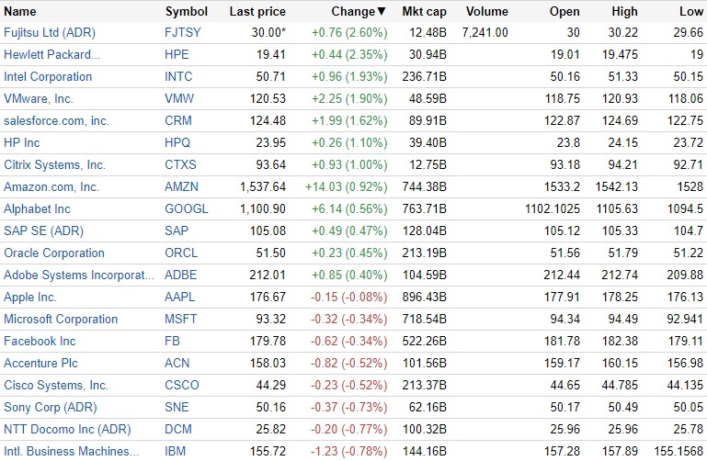Open the Intel Corporation company link

pyautogui.click(x=48, y=77)
